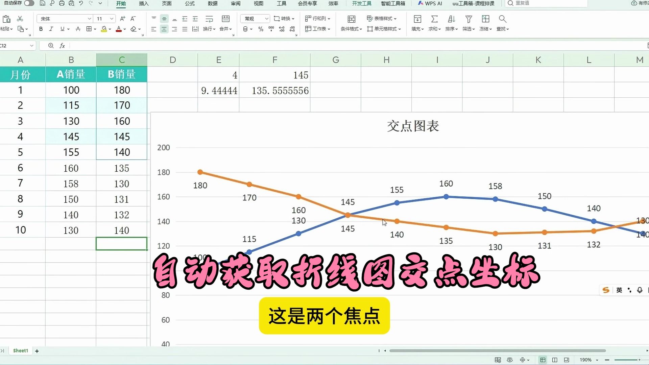Viewport: 649px width, 365px height.
Task: Select the Sheet1 tab
Action: point(21,351)
